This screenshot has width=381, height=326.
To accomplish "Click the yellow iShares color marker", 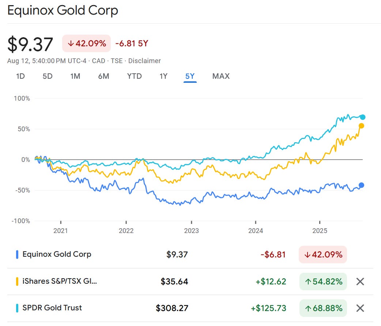I will tap(17, 282).
